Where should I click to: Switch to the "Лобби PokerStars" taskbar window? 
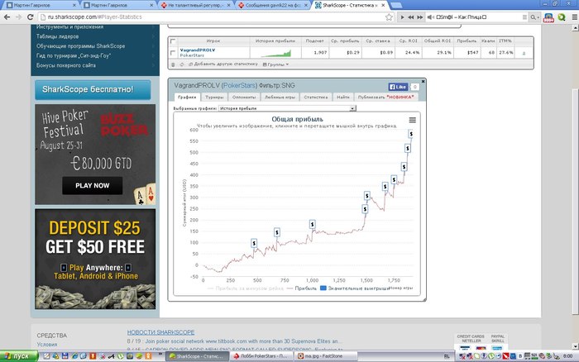[x=262, y=356]
